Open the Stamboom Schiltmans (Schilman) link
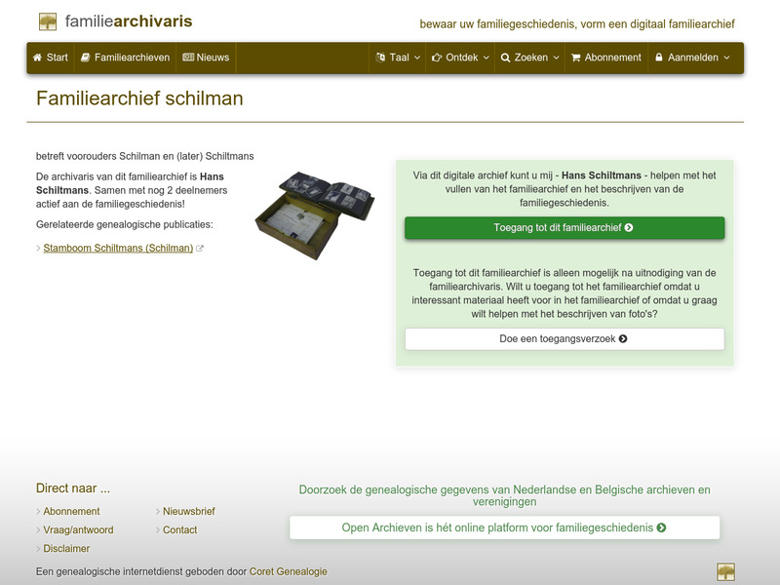This screenshot has width=780, height=585. 117,247
